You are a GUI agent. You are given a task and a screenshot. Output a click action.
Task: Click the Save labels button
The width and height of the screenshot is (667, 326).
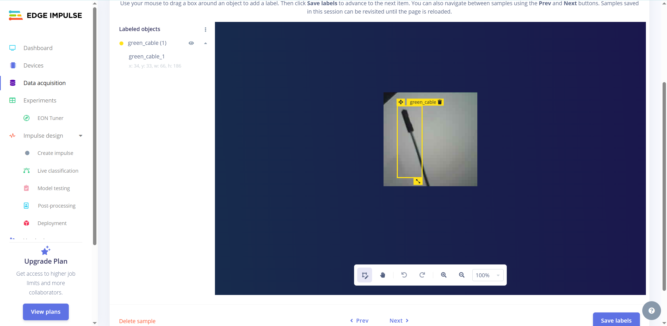click(x=616, y=320)
